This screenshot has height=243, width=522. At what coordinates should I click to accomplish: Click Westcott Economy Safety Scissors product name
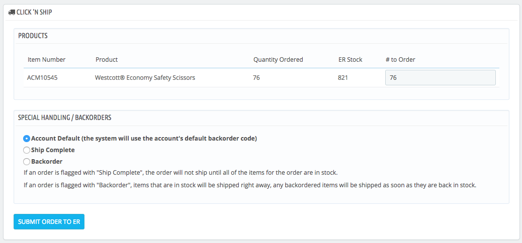coord(145,78)
